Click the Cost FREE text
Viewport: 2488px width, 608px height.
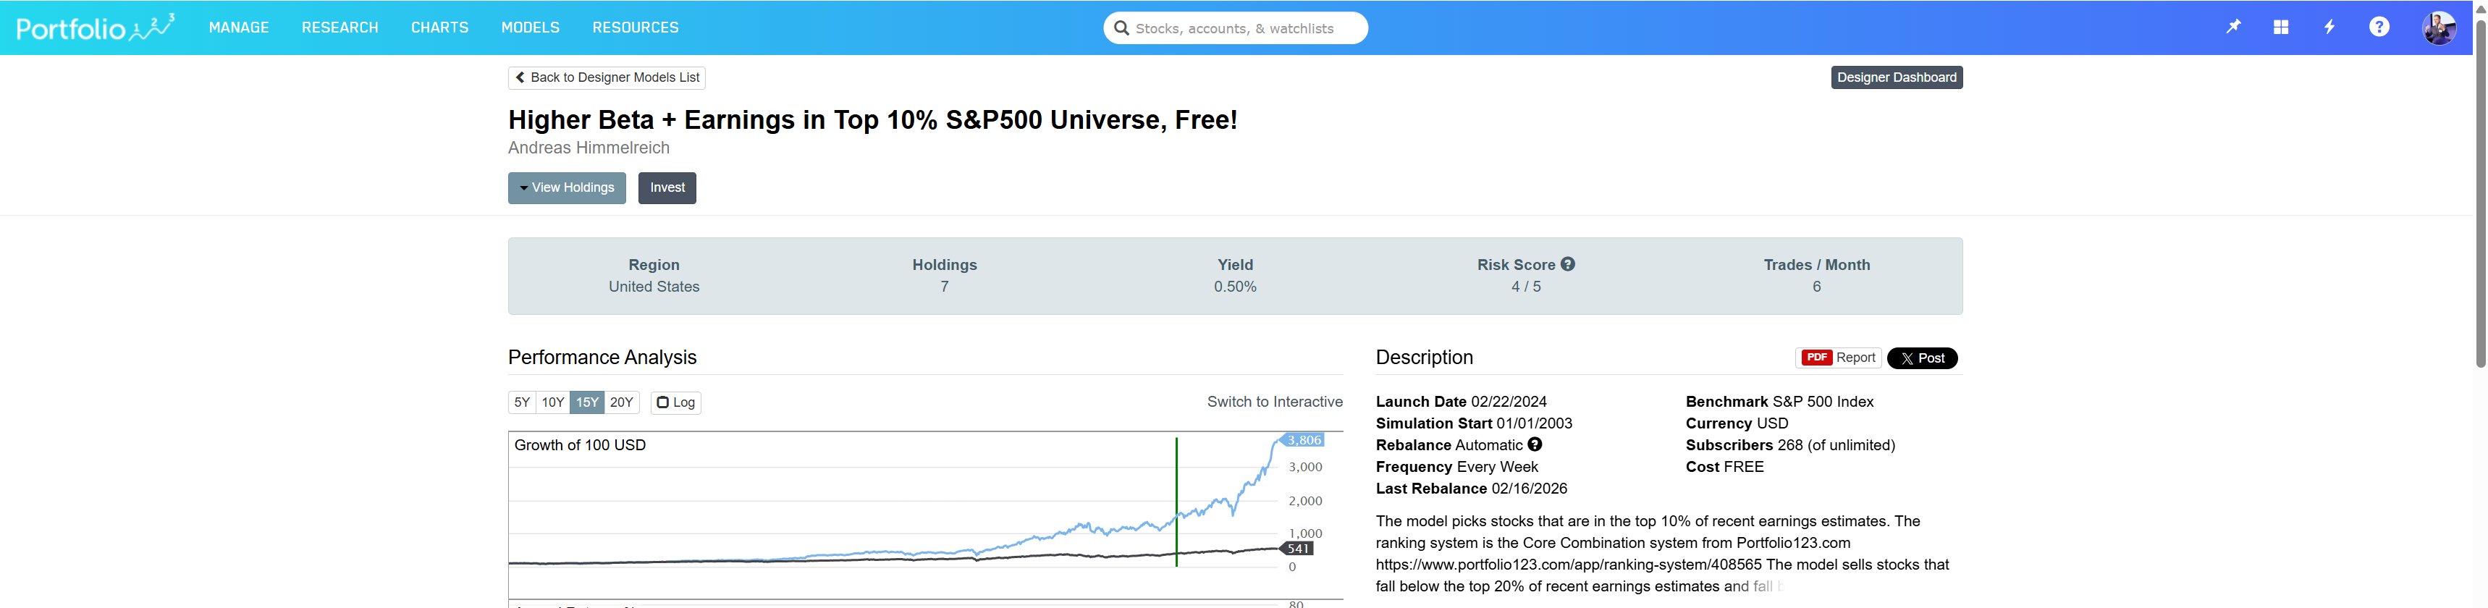tap(1724, 466)
